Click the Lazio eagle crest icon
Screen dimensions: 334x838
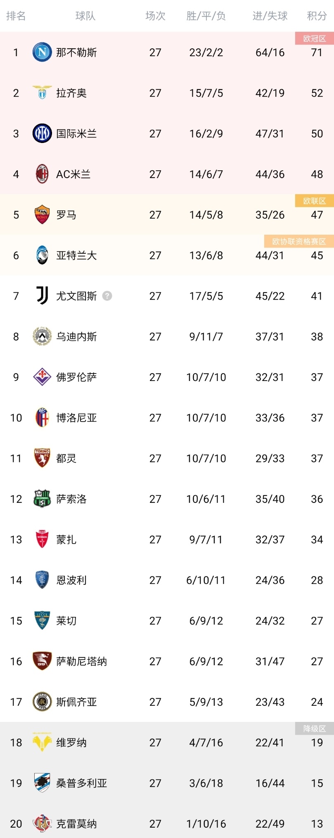point(42,93)
